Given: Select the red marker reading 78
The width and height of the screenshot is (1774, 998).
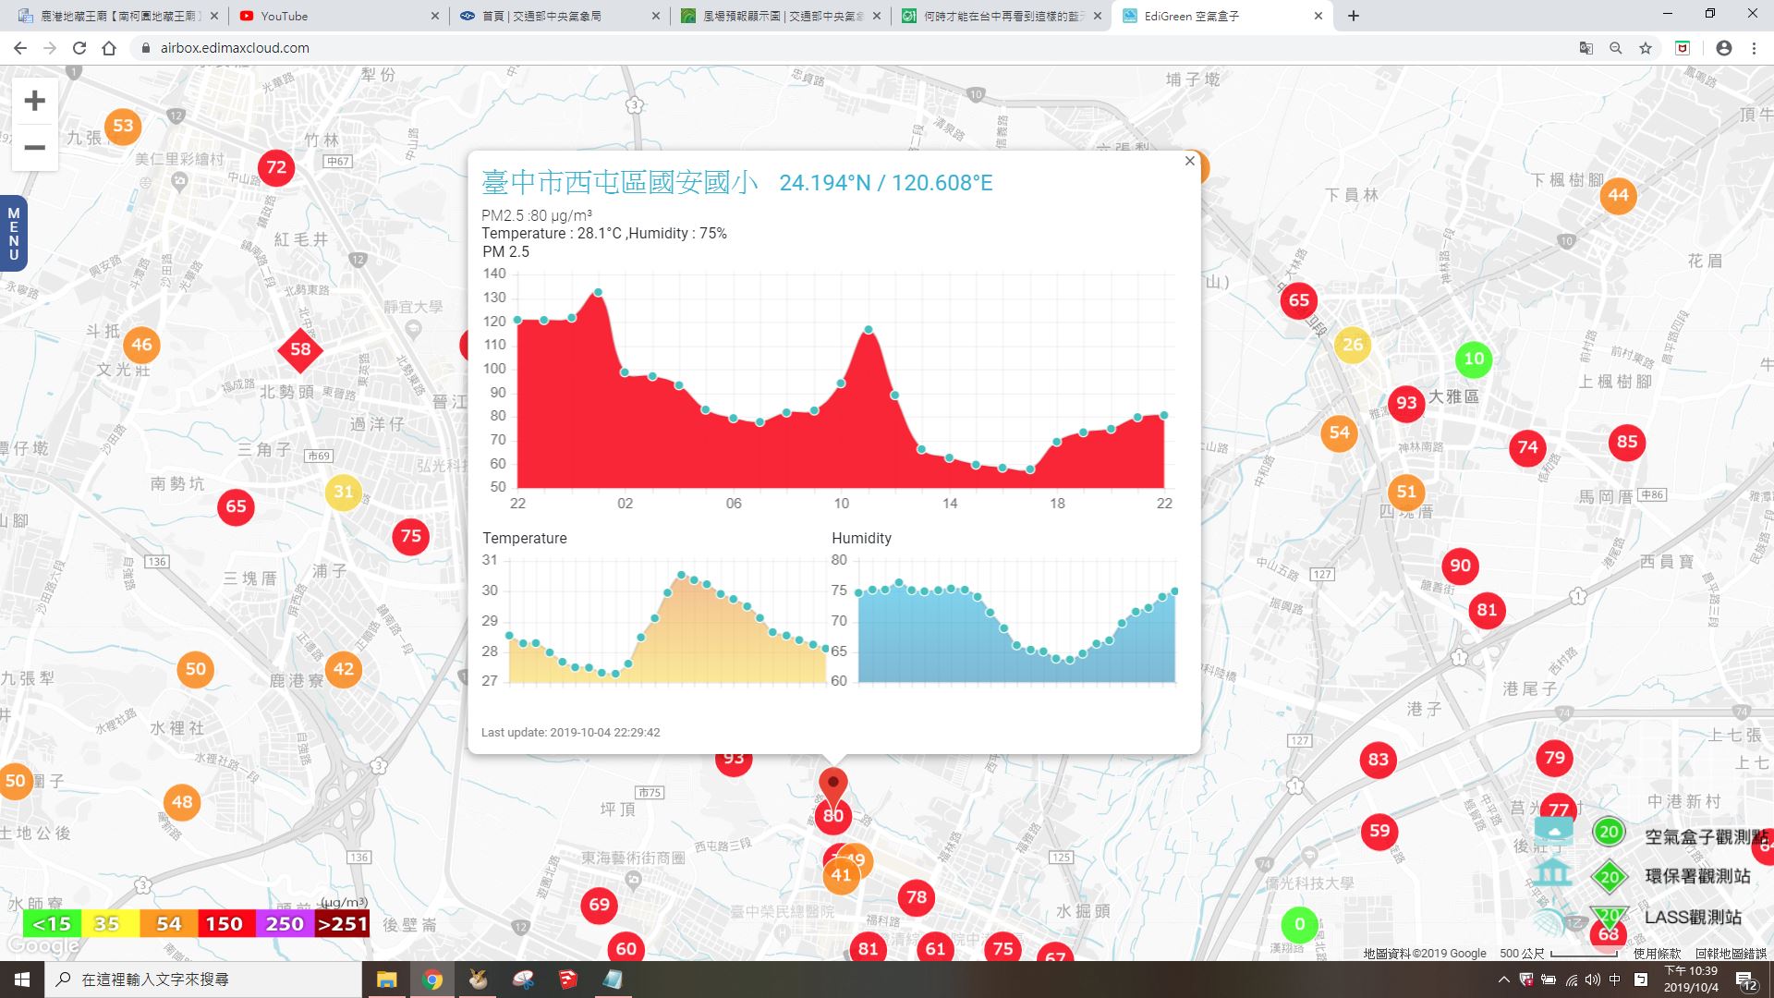Looking at the screenshot, I should click(x=917, y=897).
